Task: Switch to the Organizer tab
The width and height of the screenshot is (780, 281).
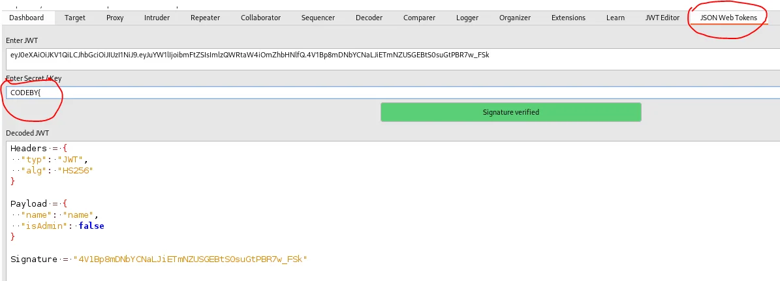Action: [515, 18]
